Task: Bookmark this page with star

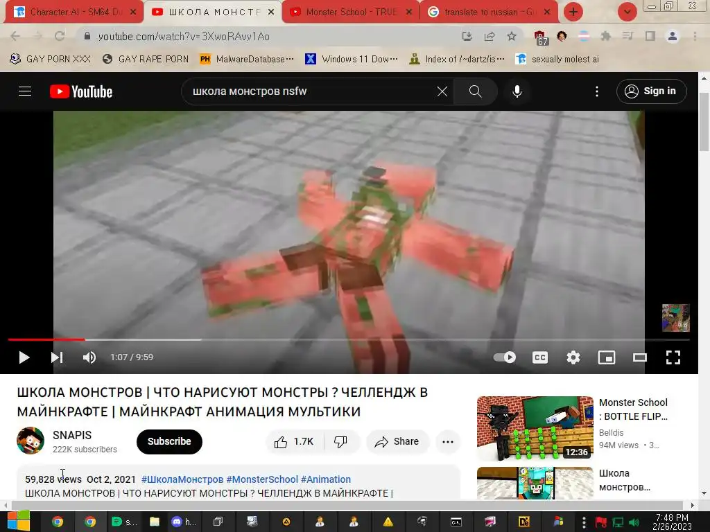Action: click(x=512, y=36)
